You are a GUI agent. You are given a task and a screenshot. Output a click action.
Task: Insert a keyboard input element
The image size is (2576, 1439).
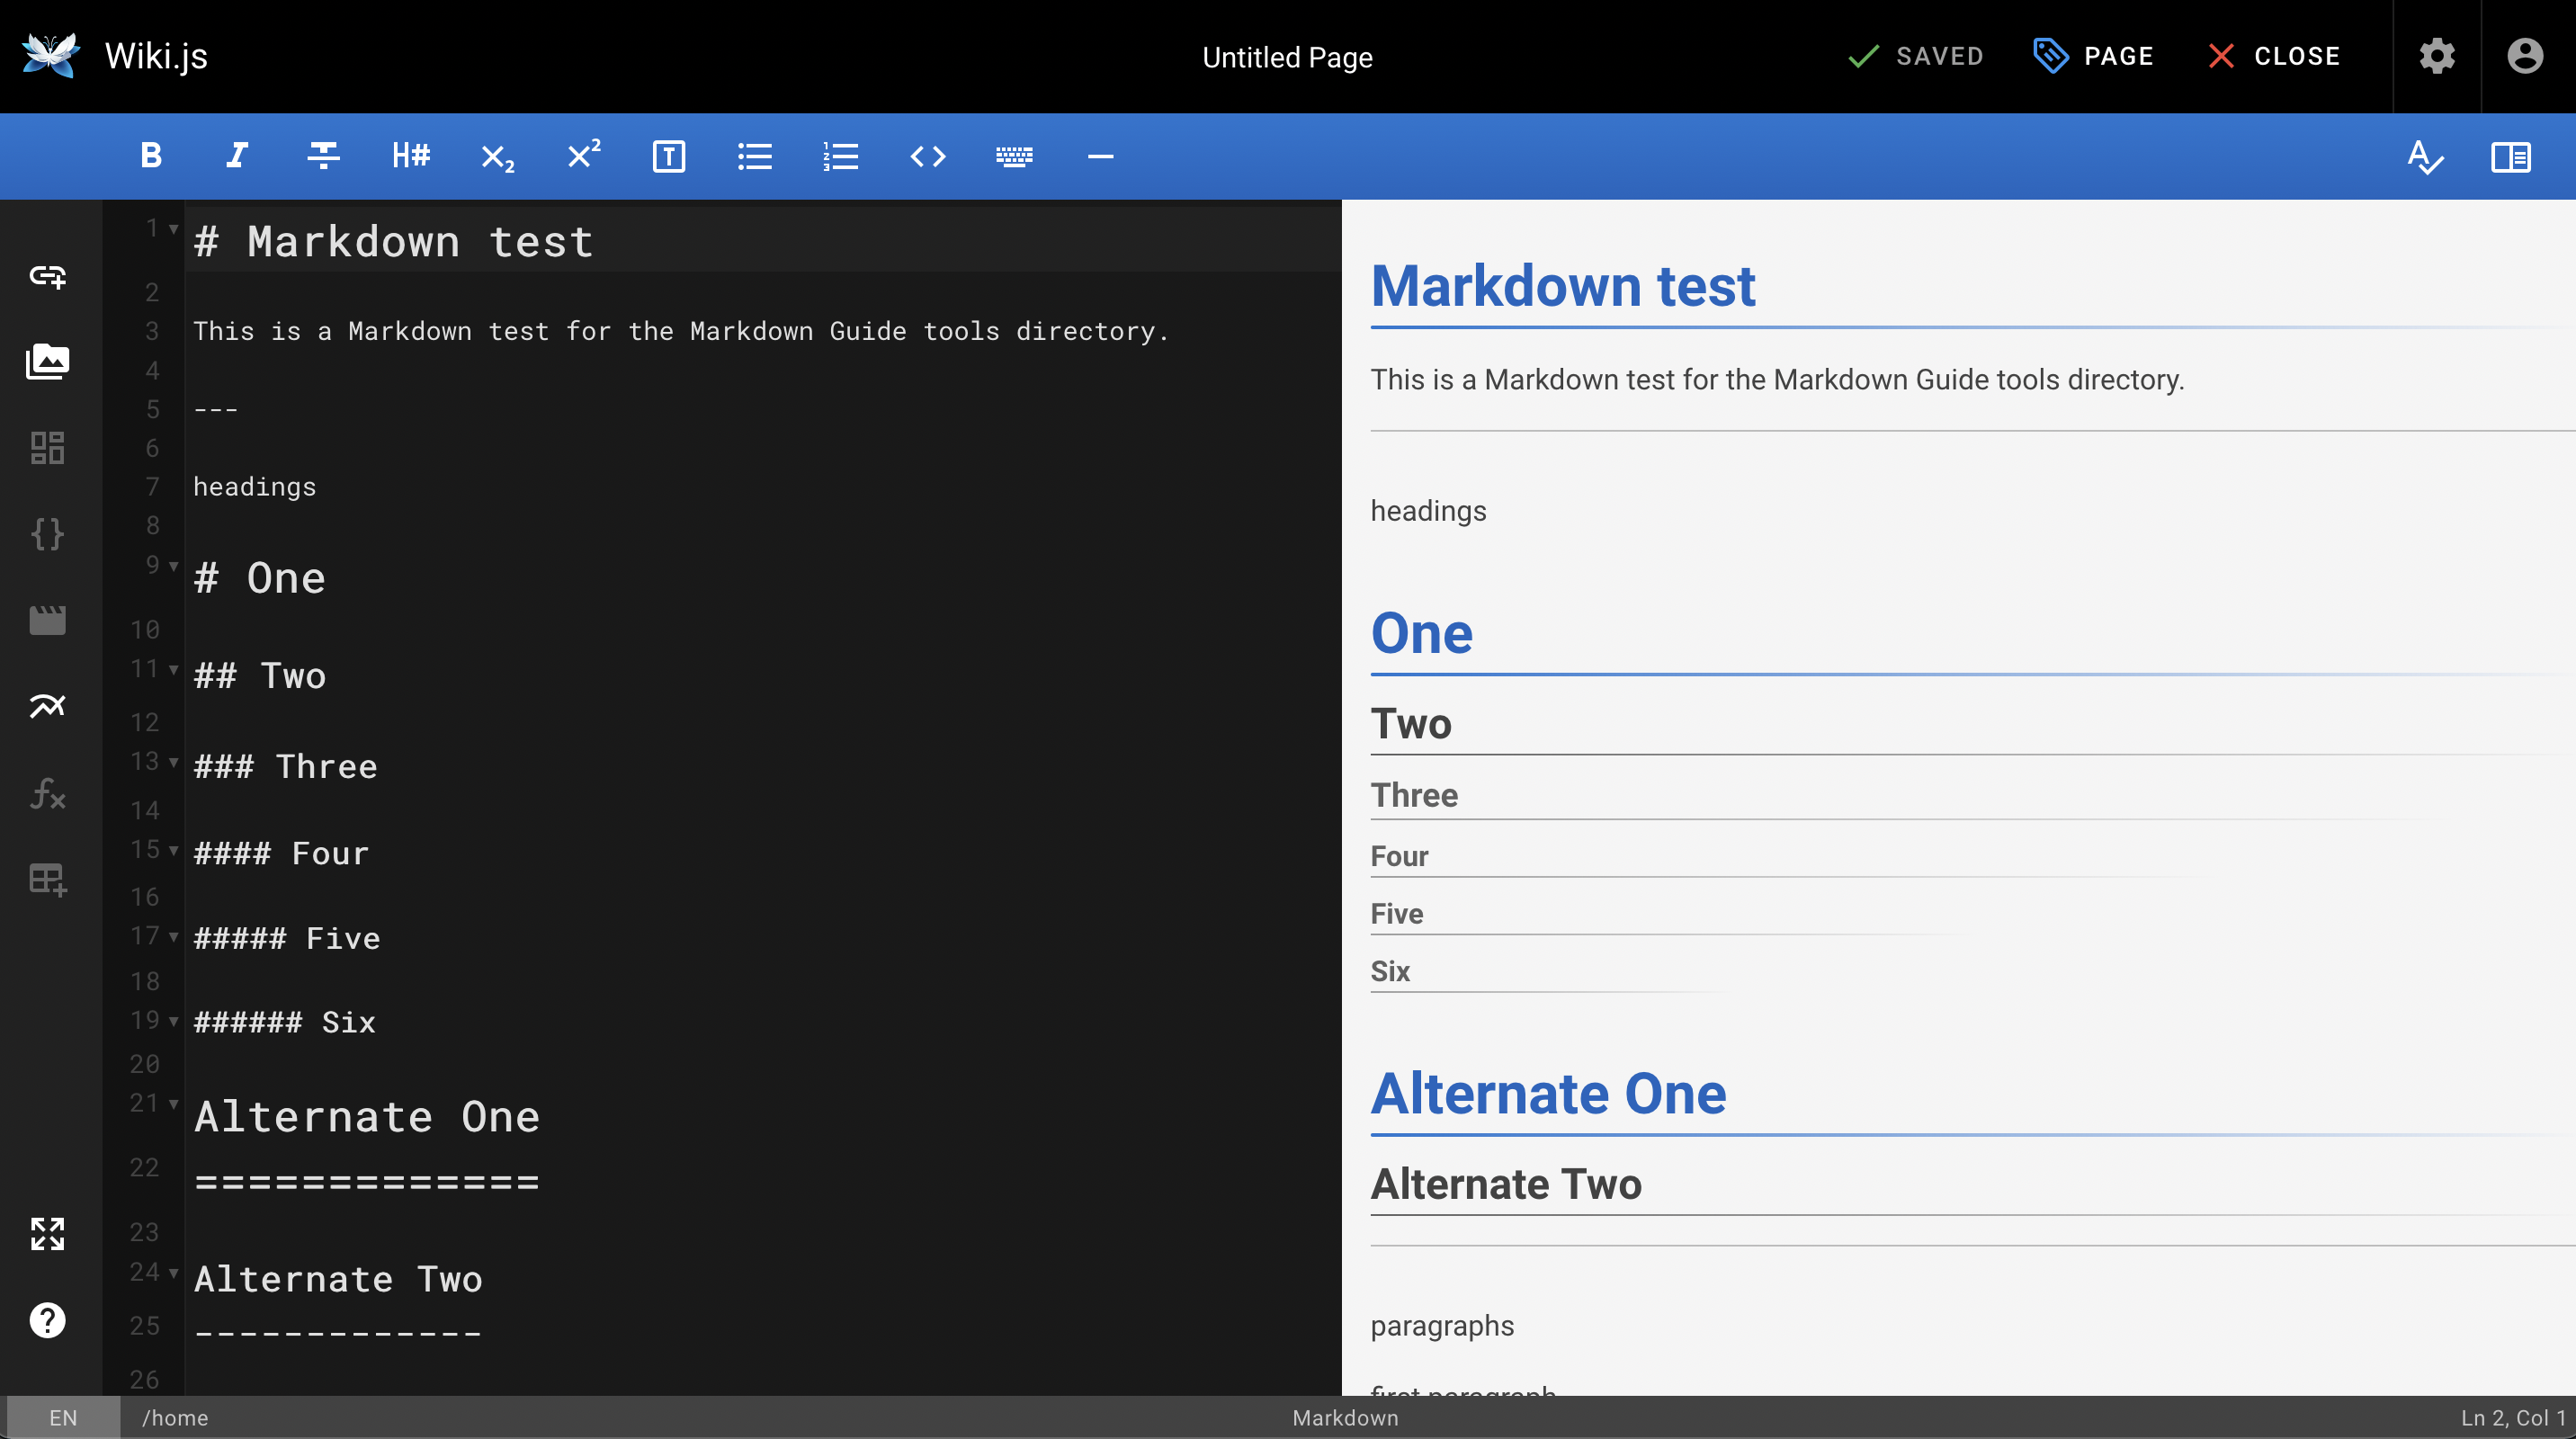coord(1012,154)
